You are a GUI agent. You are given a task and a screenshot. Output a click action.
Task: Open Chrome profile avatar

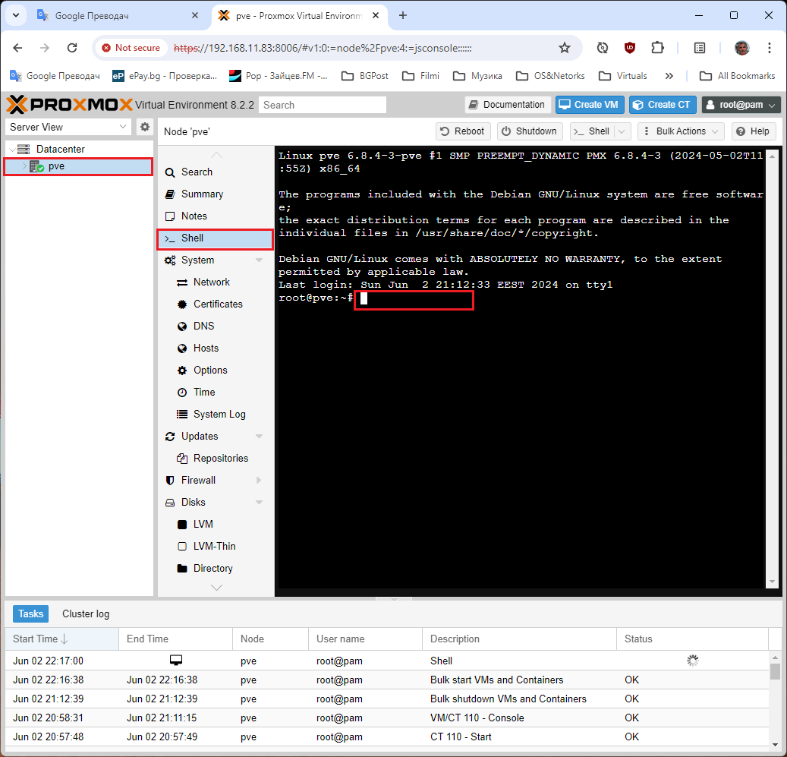741,48
